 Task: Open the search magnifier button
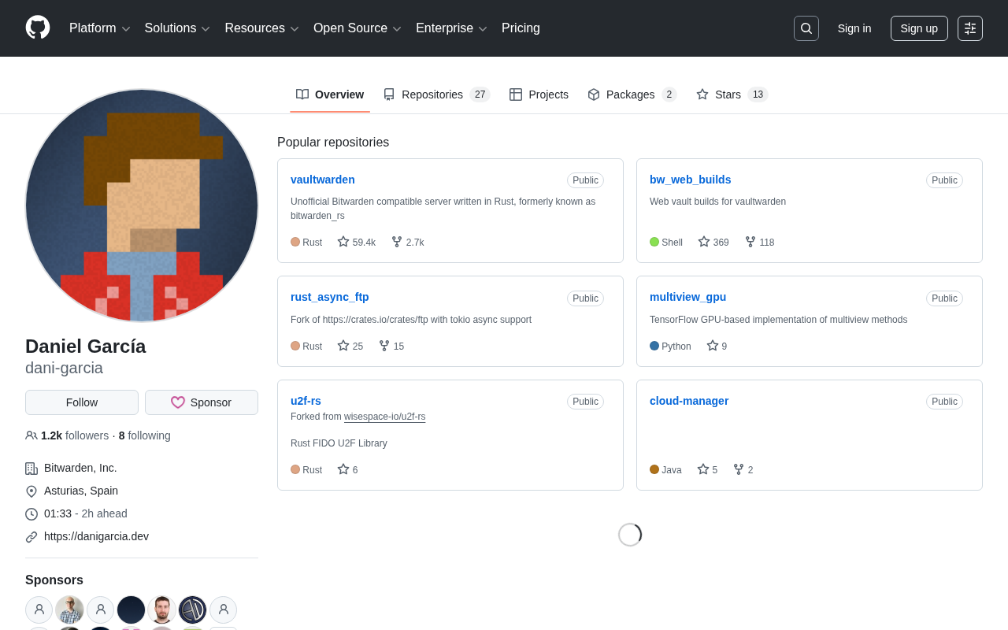pyautogui.click(x=806, y=28)
